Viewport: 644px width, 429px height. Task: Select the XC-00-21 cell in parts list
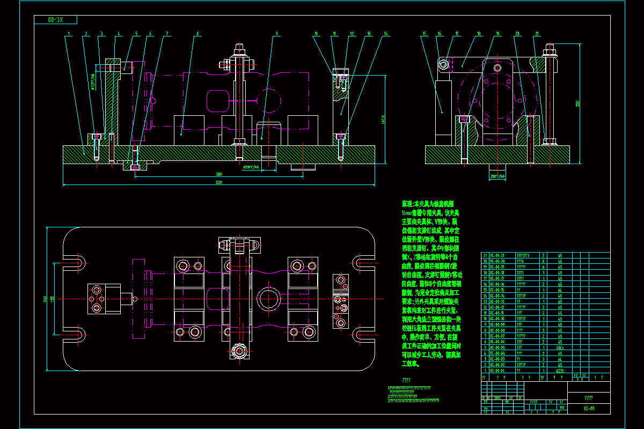coord(502,255)
